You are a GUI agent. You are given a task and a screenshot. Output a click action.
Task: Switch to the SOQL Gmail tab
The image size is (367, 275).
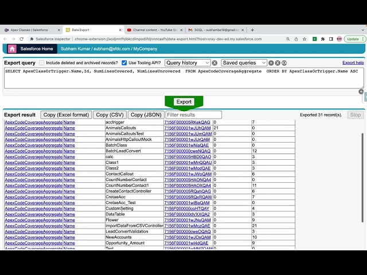coord(216,30)
